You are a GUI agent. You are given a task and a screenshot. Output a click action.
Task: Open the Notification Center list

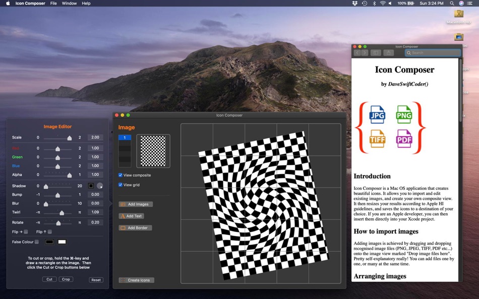click(470, 4)
